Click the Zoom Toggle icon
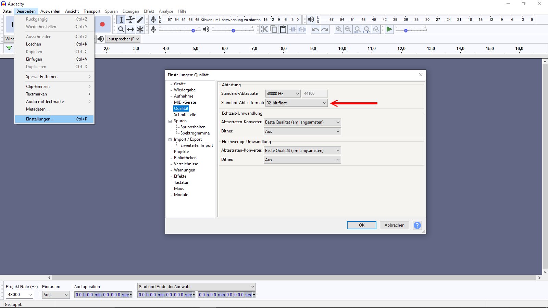 click(376, 29)
